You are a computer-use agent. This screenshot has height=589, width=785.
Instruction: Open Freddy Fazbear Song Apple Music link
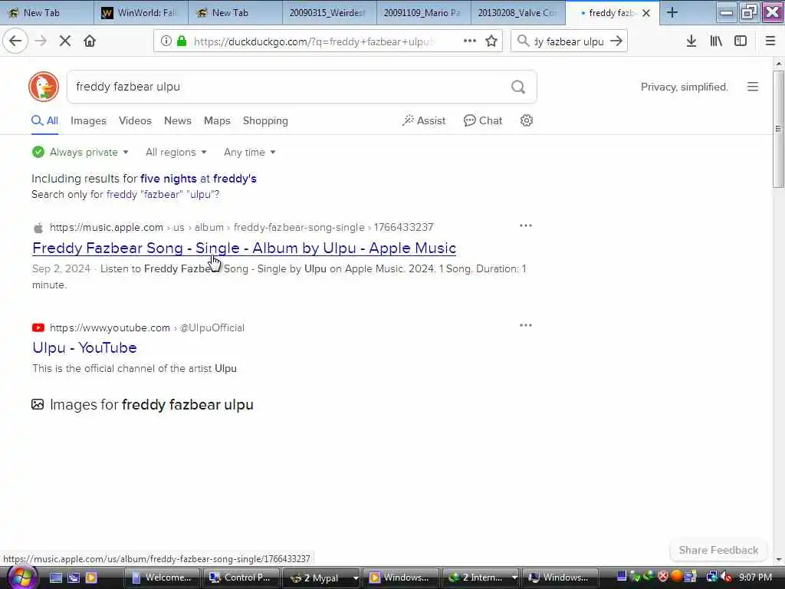point(244,248)
